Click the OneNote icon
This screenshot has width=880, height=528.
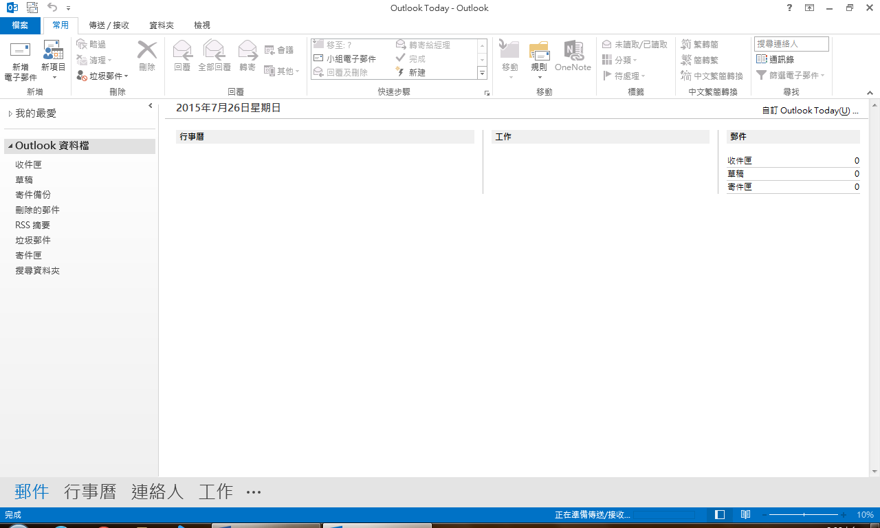573,50
